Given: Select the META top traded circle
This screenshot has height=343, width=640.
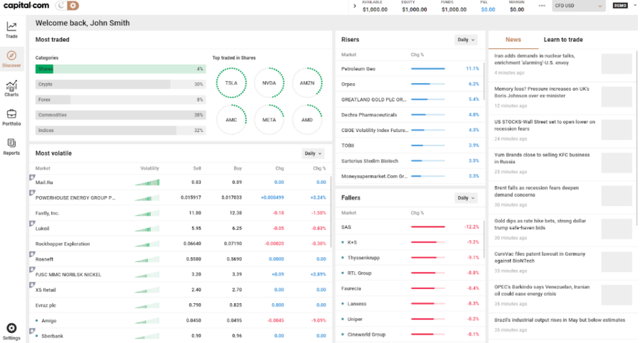Looking at the screenshot, I should [269, 119].
